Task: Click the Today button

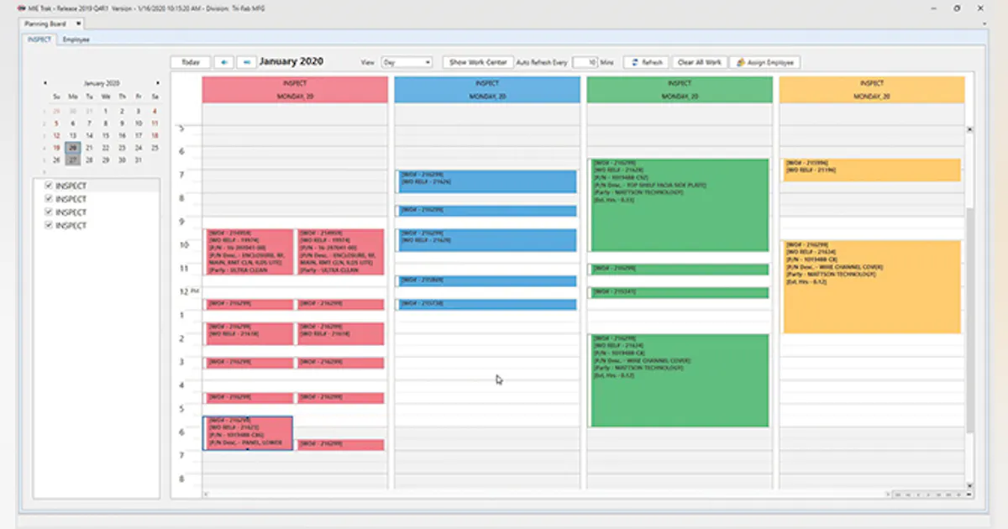Action: coord(191,62)
